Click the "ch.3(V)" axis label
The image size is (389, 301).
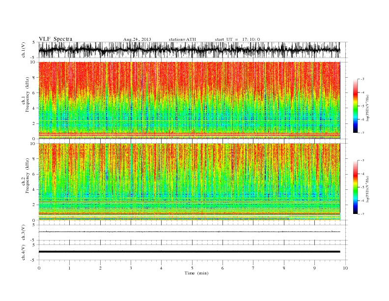(24, 233)
